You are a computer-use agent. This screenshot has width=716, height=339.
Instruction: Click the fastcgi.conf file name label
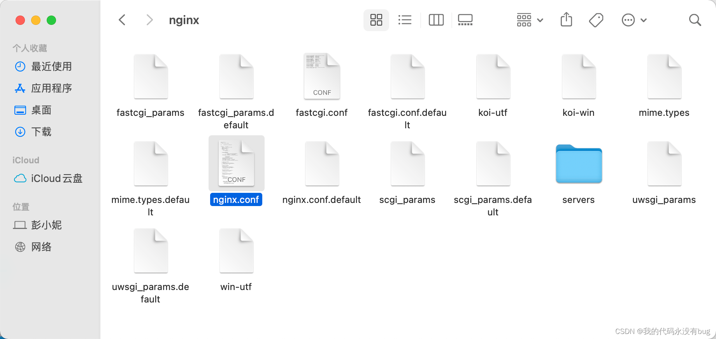pyautogui.click(x=322, y=113)
